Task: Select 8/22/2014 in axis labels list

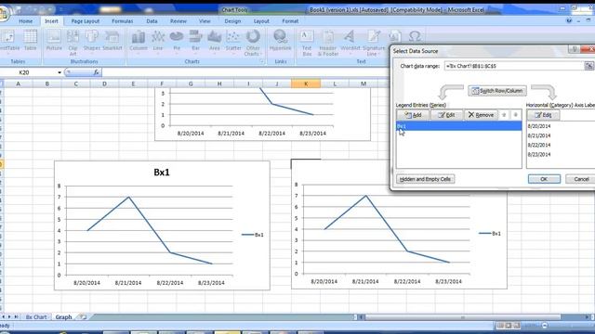Action: tap(539, 145)
